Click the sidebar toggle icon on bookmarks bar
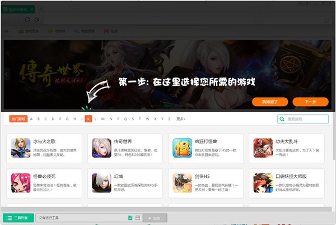The image size is (336, 225). pos(6,31)
